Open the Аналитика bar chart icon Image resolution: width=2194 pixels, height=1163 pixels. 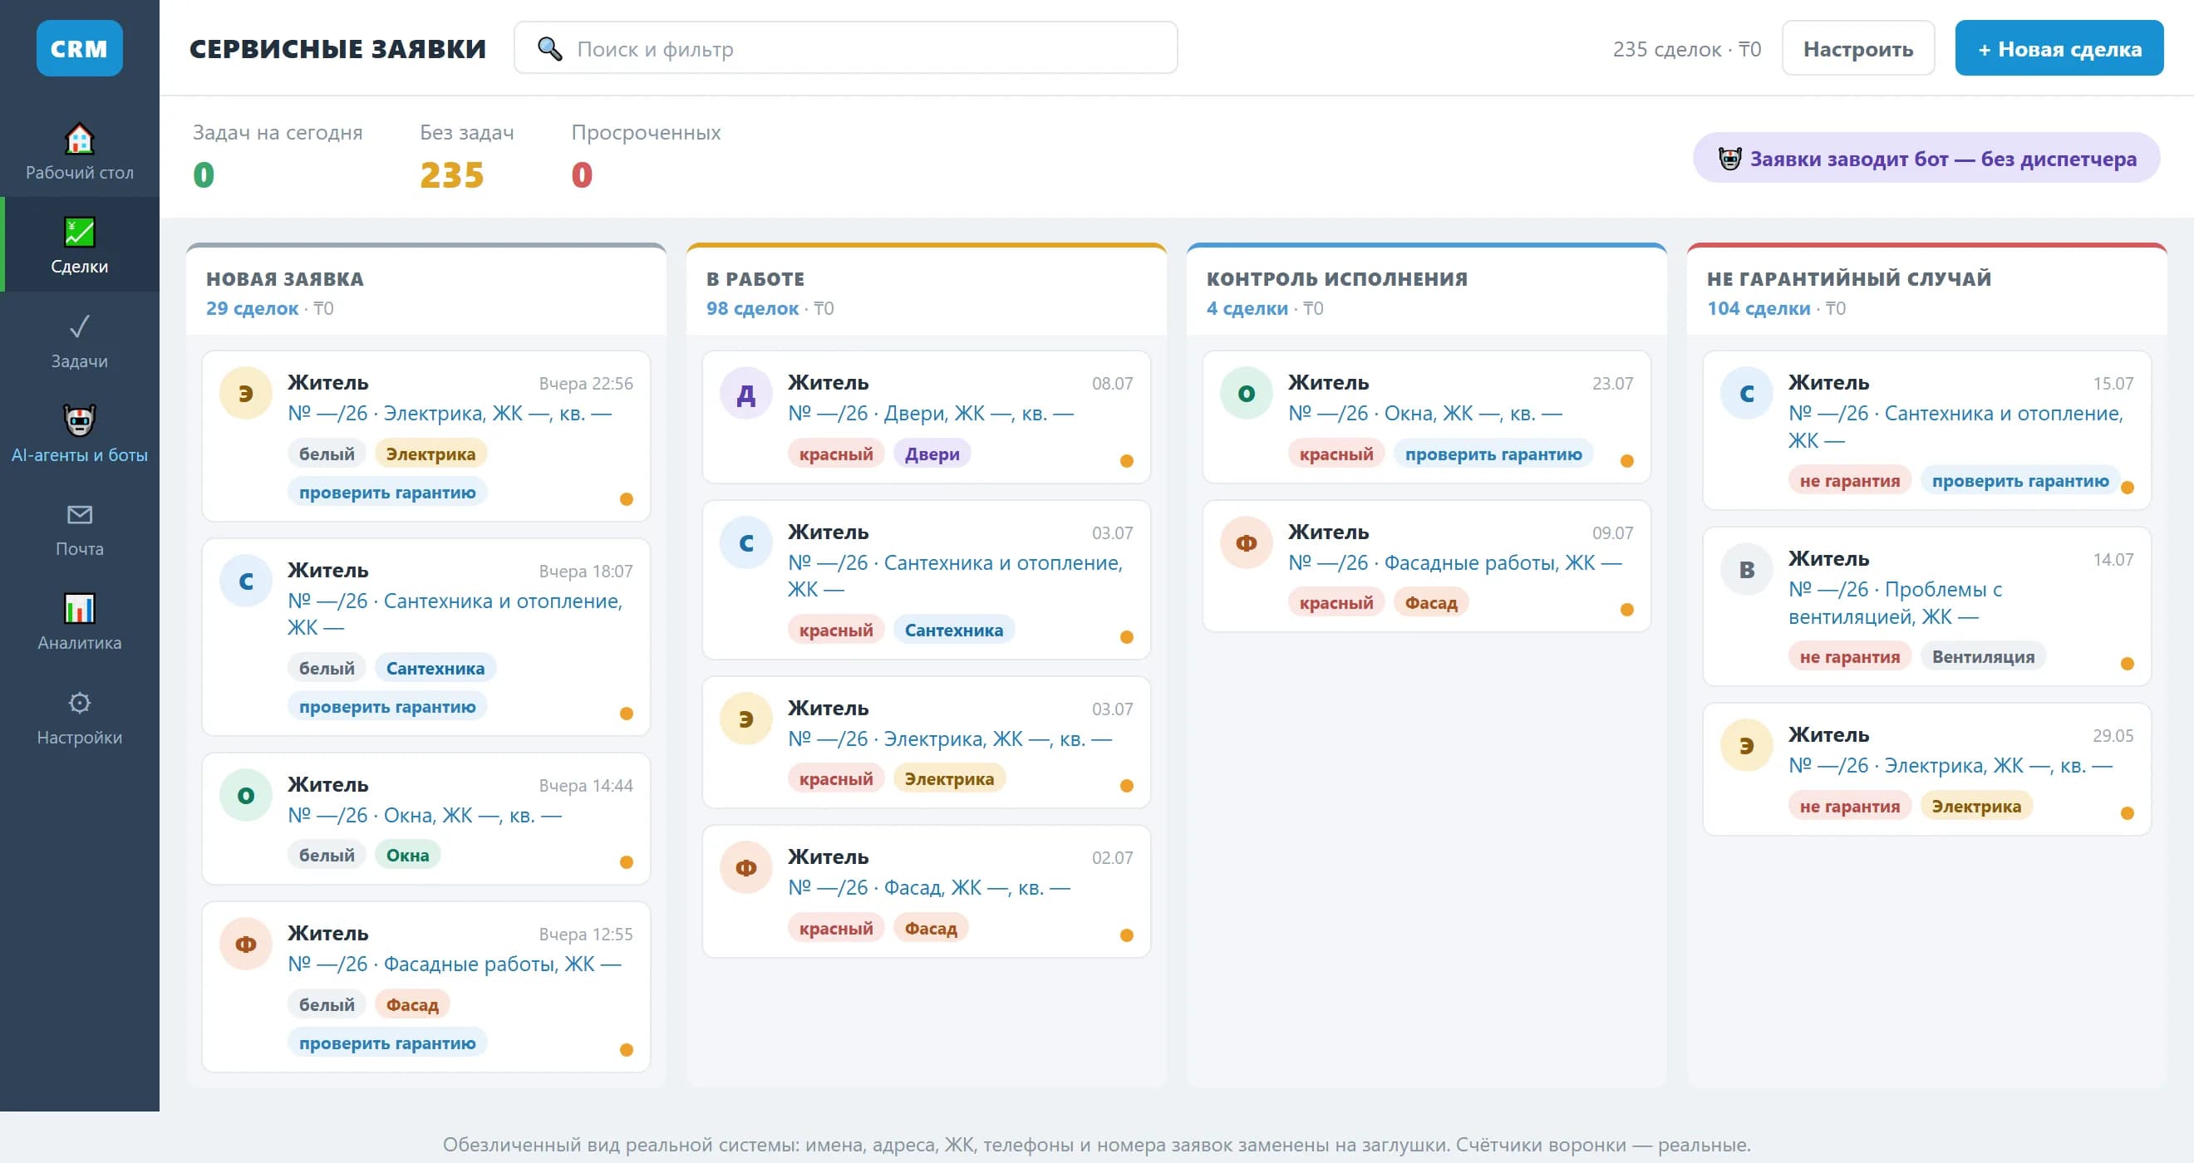point(79,608)
